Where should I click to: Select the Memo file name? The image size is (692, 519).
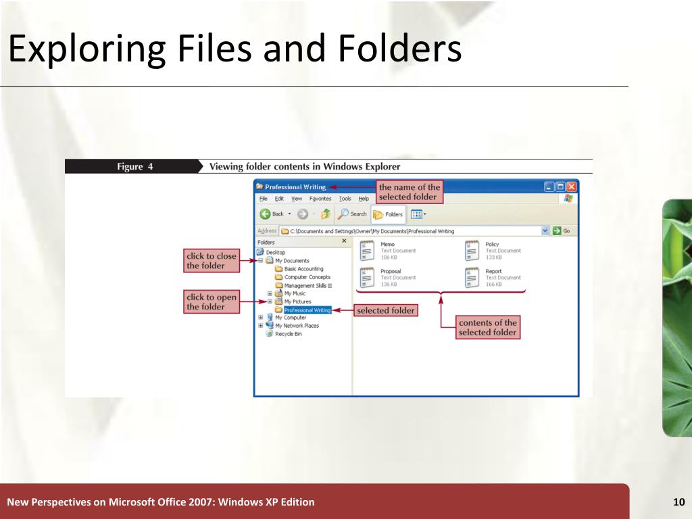(x=387, y=244)
